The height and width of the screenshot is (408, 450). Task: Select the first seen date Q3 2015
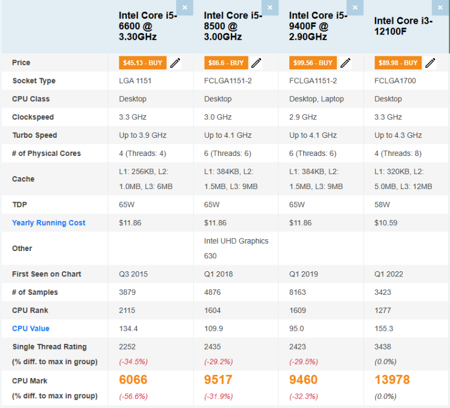[x=133, y=274]
